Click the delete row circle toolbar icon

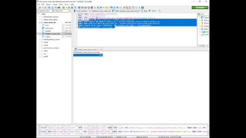(92, 8)
